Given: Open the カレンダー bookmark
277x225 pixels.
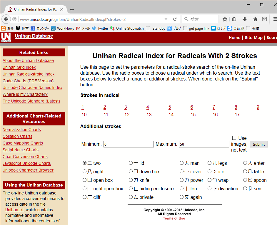Looking at the screenshot, I should point(40,28).
